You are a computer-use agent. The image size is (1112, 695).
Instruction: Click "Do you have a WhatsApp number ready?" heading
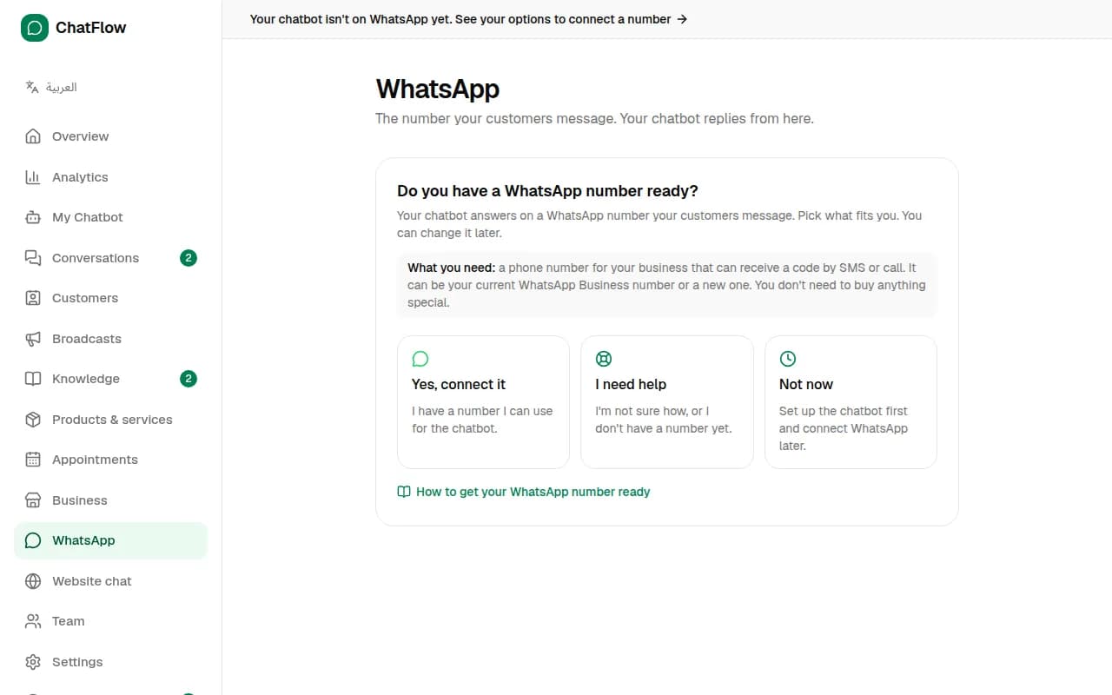(548, 191)
